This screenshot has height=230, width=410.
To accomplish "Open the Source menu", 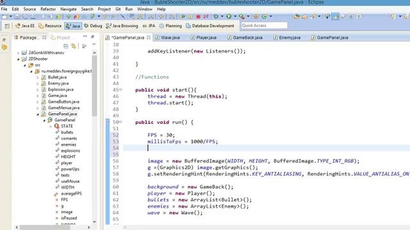I will point(29,9).
